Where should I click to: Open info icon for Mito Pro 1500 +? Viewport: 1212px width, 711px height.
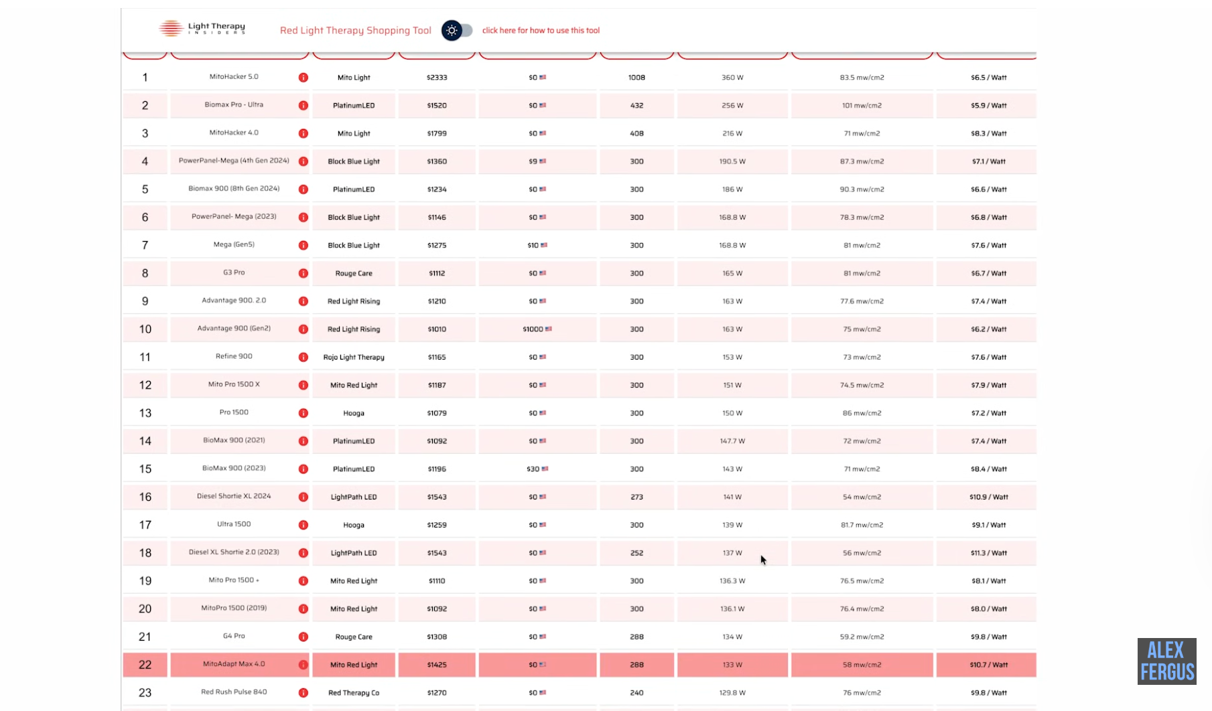click(x=304, y=581)
